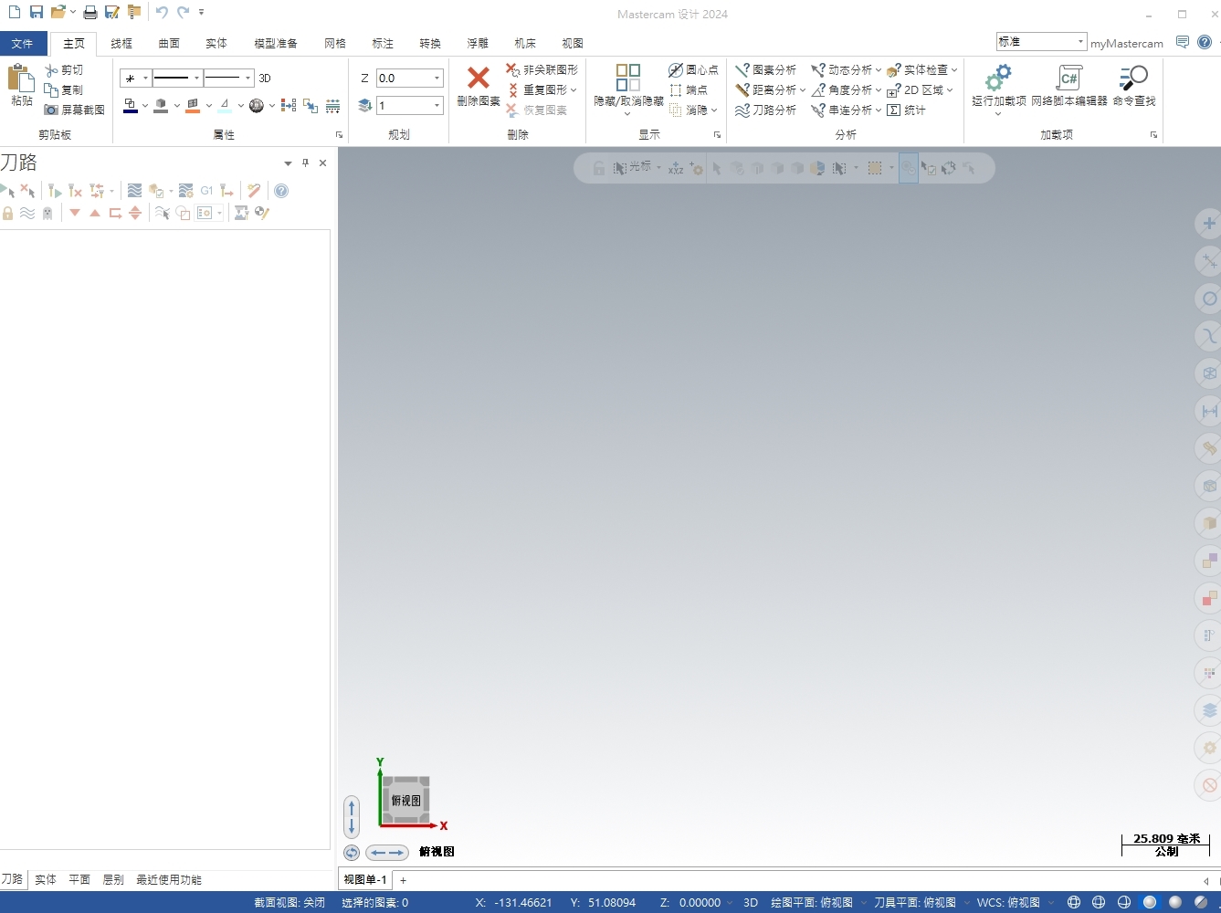Screen dimensions: 1221x913
Task: Take a screenshot with 屏幕截图
Action: [75, 110]
